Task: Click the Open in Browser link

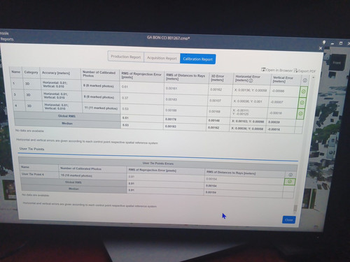Action: click(279, 70)
